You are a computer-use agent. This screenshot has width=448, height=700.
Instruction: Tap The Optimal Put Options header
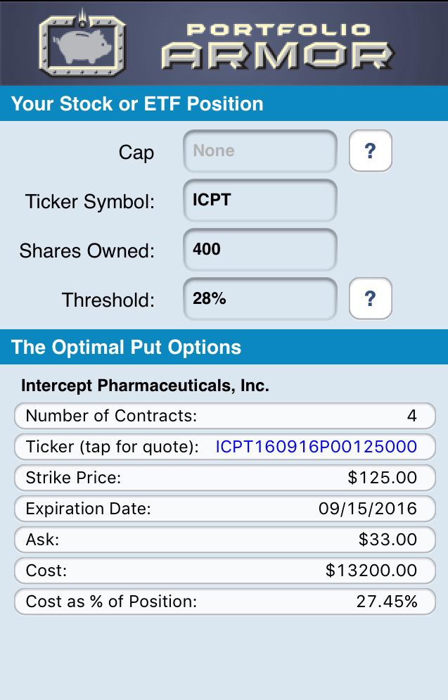coord(126,347)
